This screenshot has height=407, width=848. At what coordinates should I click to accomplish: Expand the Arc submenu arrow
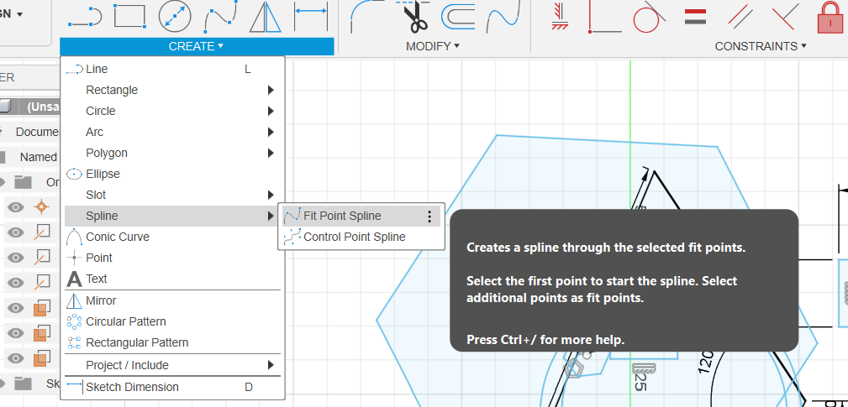[271, 133]
